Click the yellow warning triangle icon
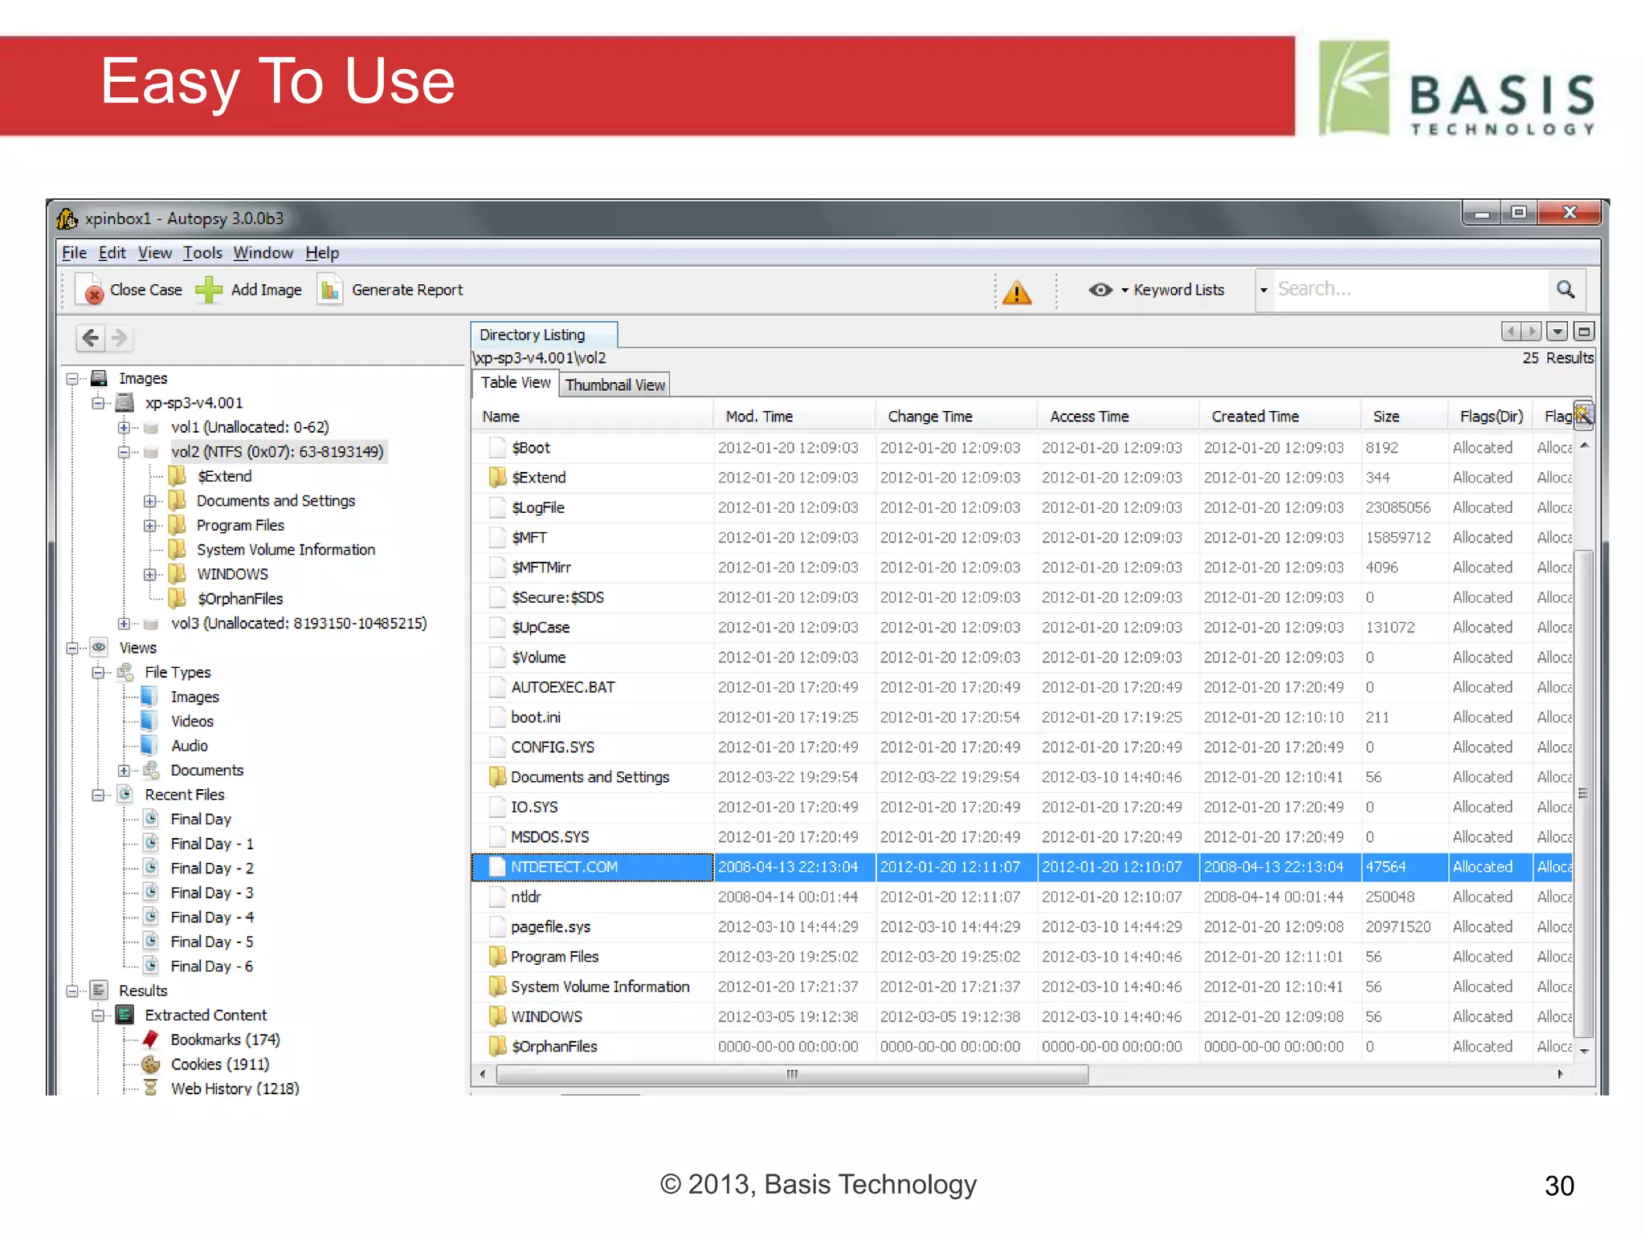Viewport: 1645px width, 1233px height. click(x=1017, y=292)
